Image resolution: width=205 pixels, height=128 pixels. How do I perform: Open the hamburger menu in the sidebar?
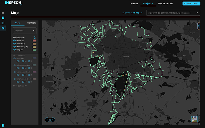coord(3,13)
